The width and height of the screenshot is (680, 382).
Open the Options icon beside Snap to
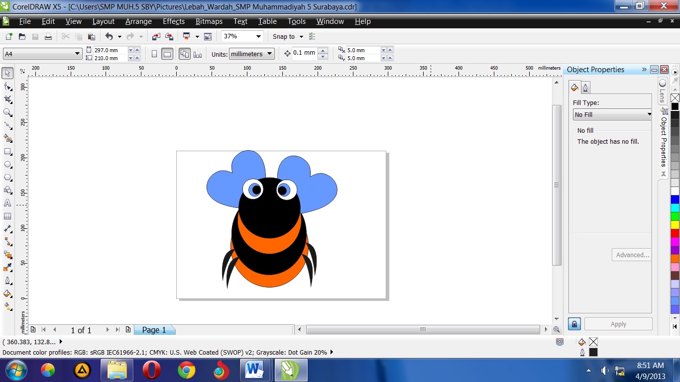(x=313, y=36)
